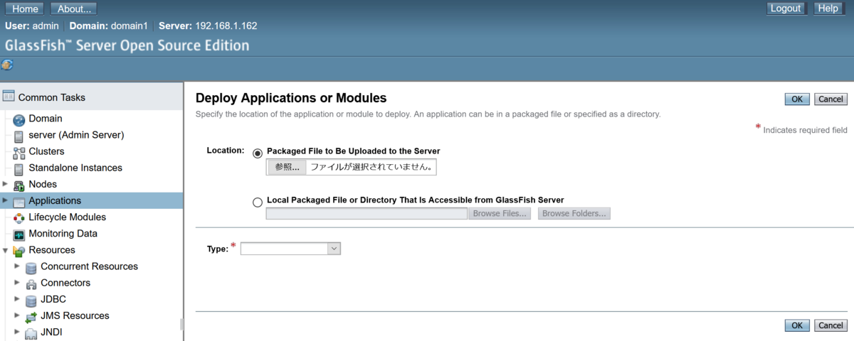Click the top Cancel button

(x=831, y=99)
